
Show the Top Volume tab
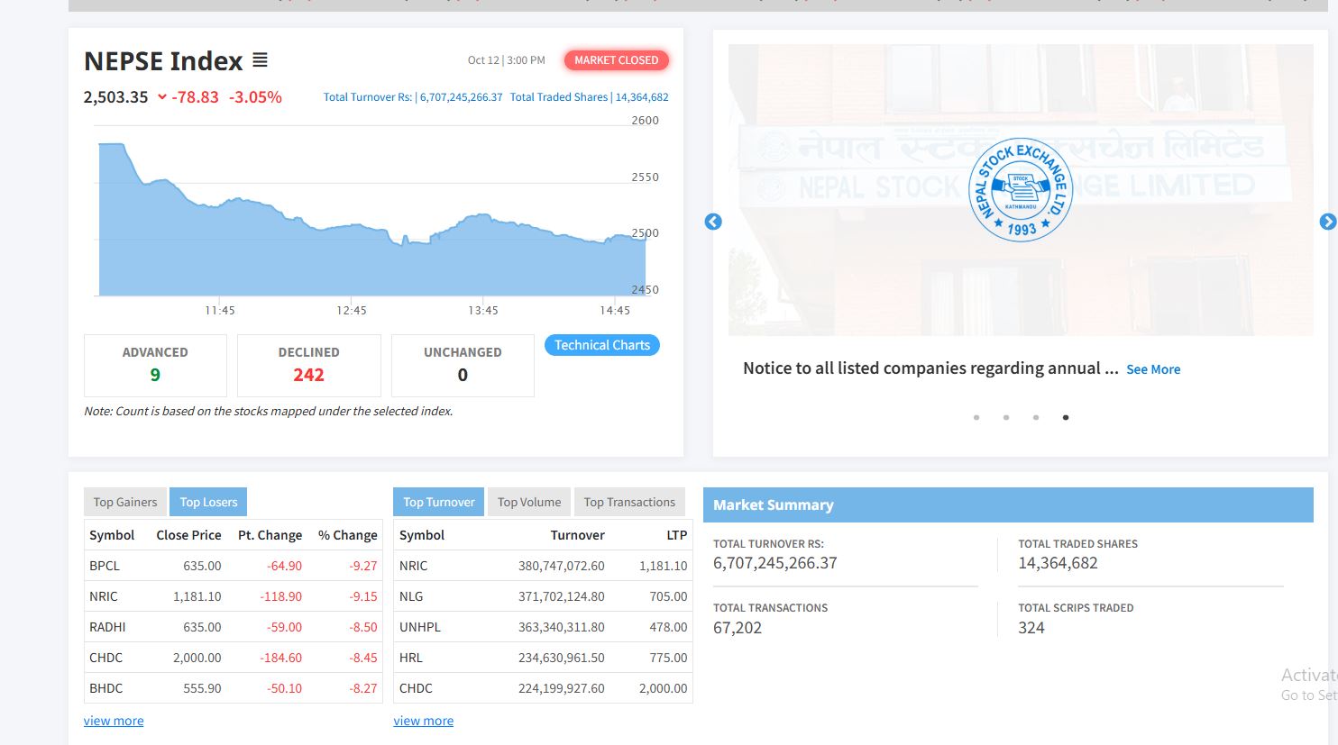[529, 502]
